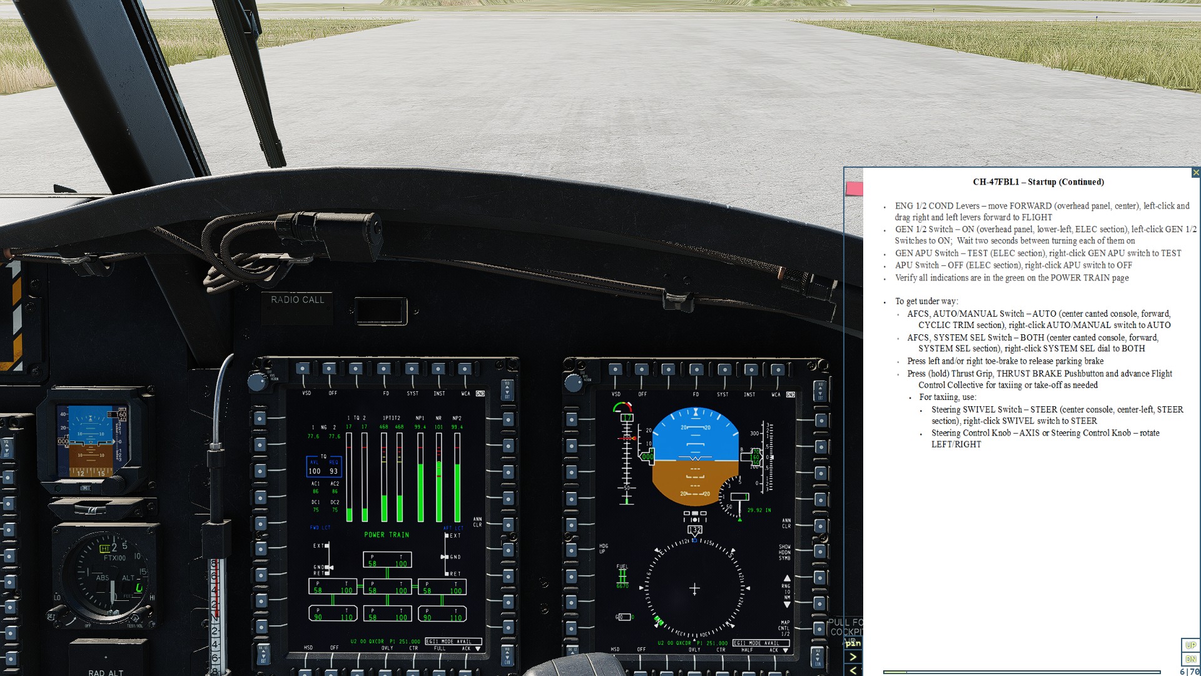Turn the left MFD power mode knob
The height and width of the screenshot is (676, 1201).
tap(257, 381)
